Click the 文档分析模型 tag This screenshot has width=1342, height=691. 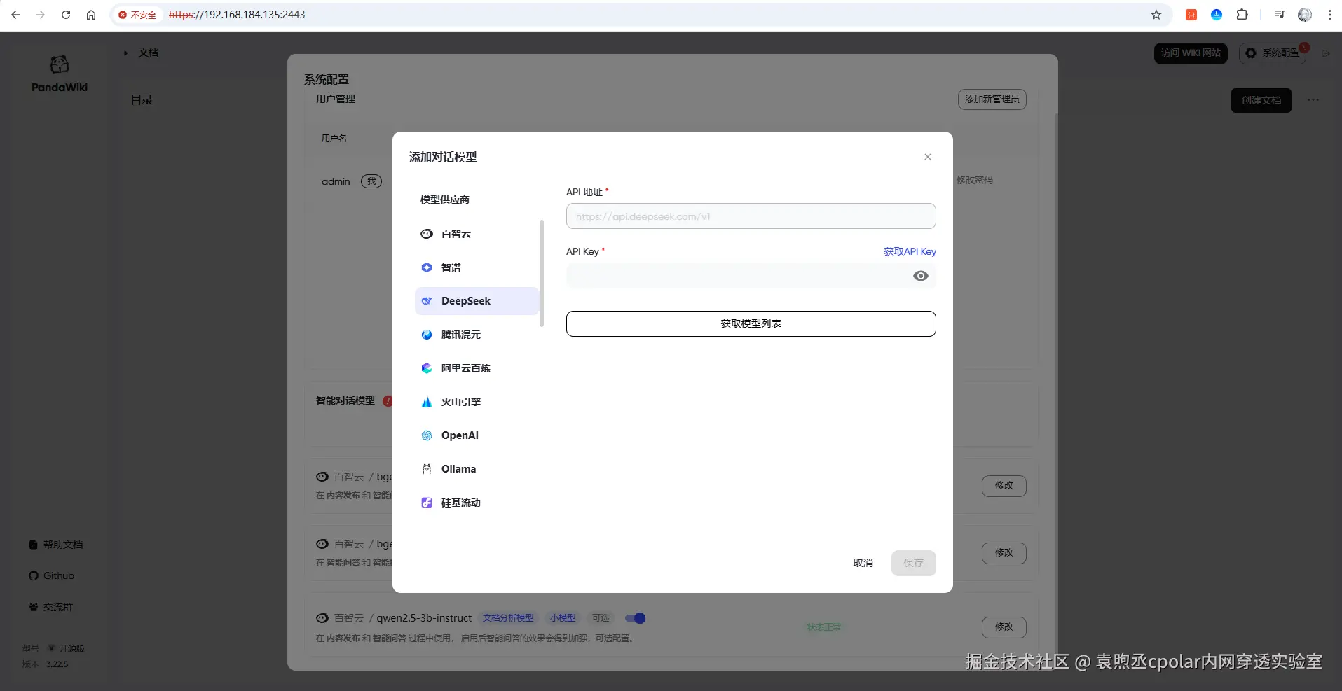coord(508,618)
